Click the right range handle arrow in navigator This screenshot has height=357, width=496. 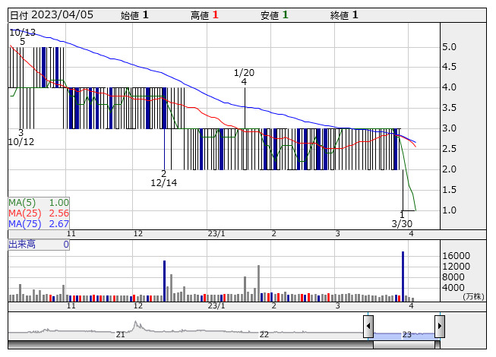tap(439, 327)
